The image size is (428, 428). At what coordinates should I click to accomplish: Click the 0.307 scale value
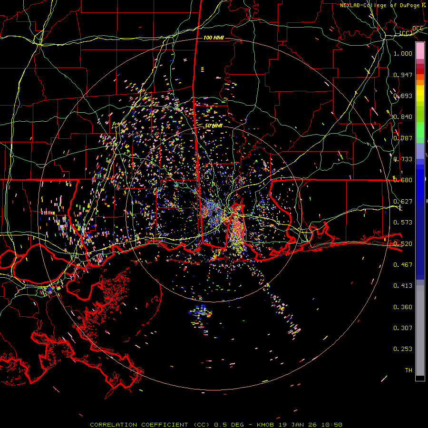pos(403,328)
